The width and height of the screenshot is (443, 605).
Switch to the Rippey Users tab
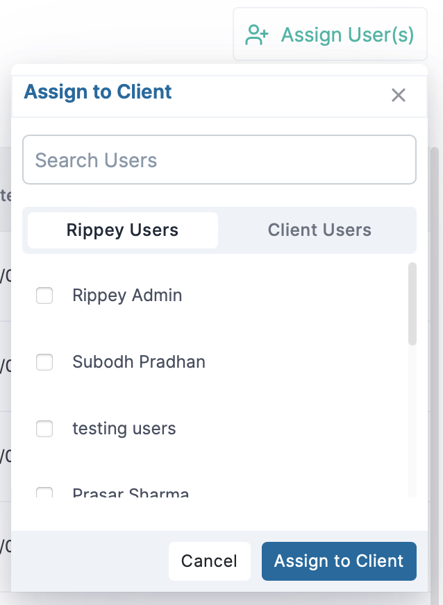[x=122, y=230]
